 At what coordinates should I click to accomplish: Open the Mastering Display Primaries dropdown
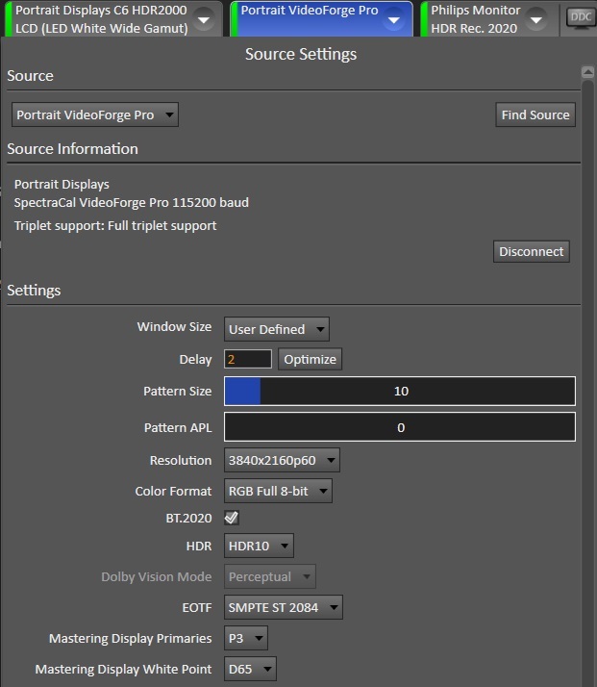pos(245,638)
